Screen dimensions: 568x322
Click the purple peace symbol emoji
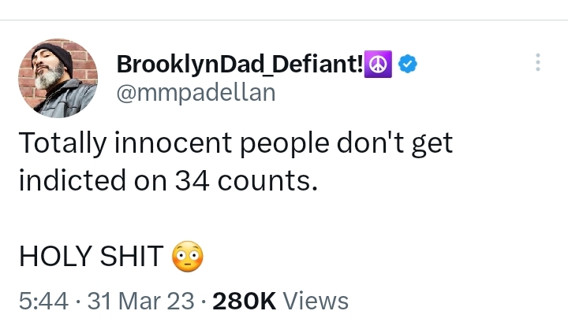pos(378,65)
